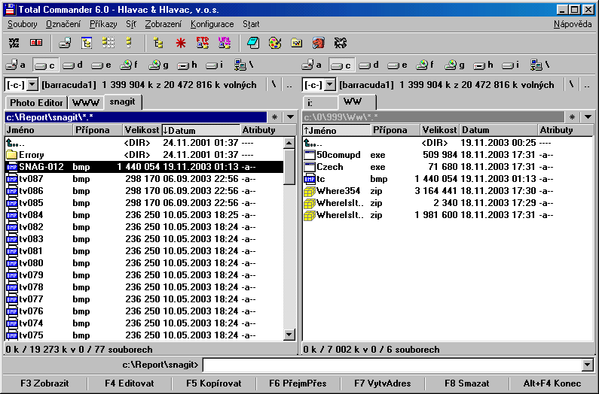Switch left panel to drive d
The width and height of the screenshot is (599, 394).
point(73,65)
